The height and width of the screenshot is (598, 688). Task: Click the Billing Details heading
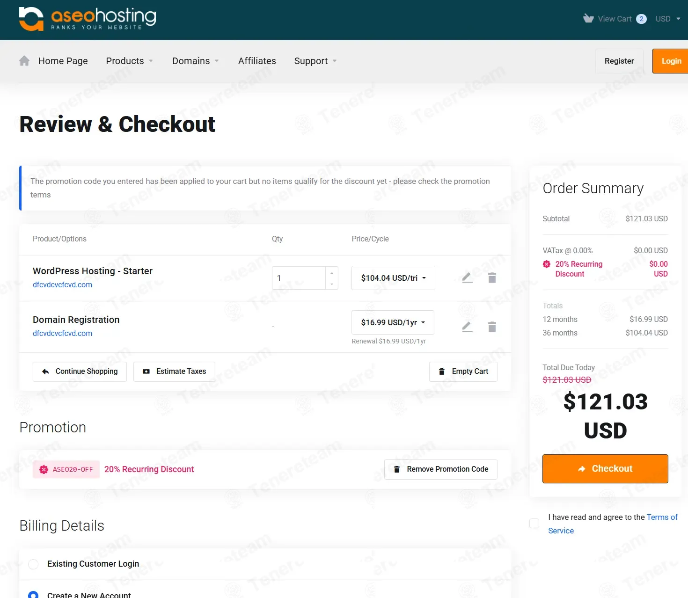(x=62, y=525)
